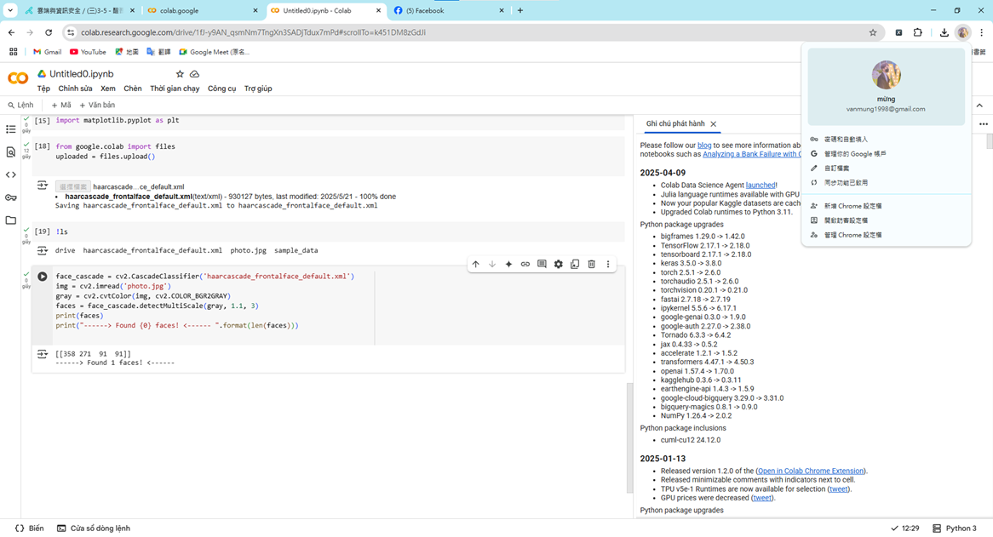The image size is (993, 537).
Task: Open cell settings gear icon
Action: (558, 265)
